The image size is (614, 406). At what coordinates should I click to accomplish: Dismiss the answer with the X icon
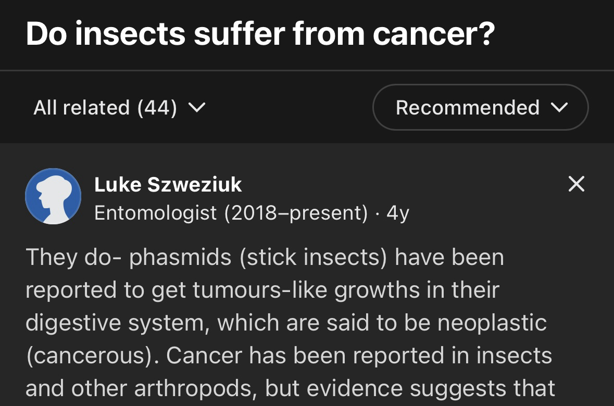point(576,184)
